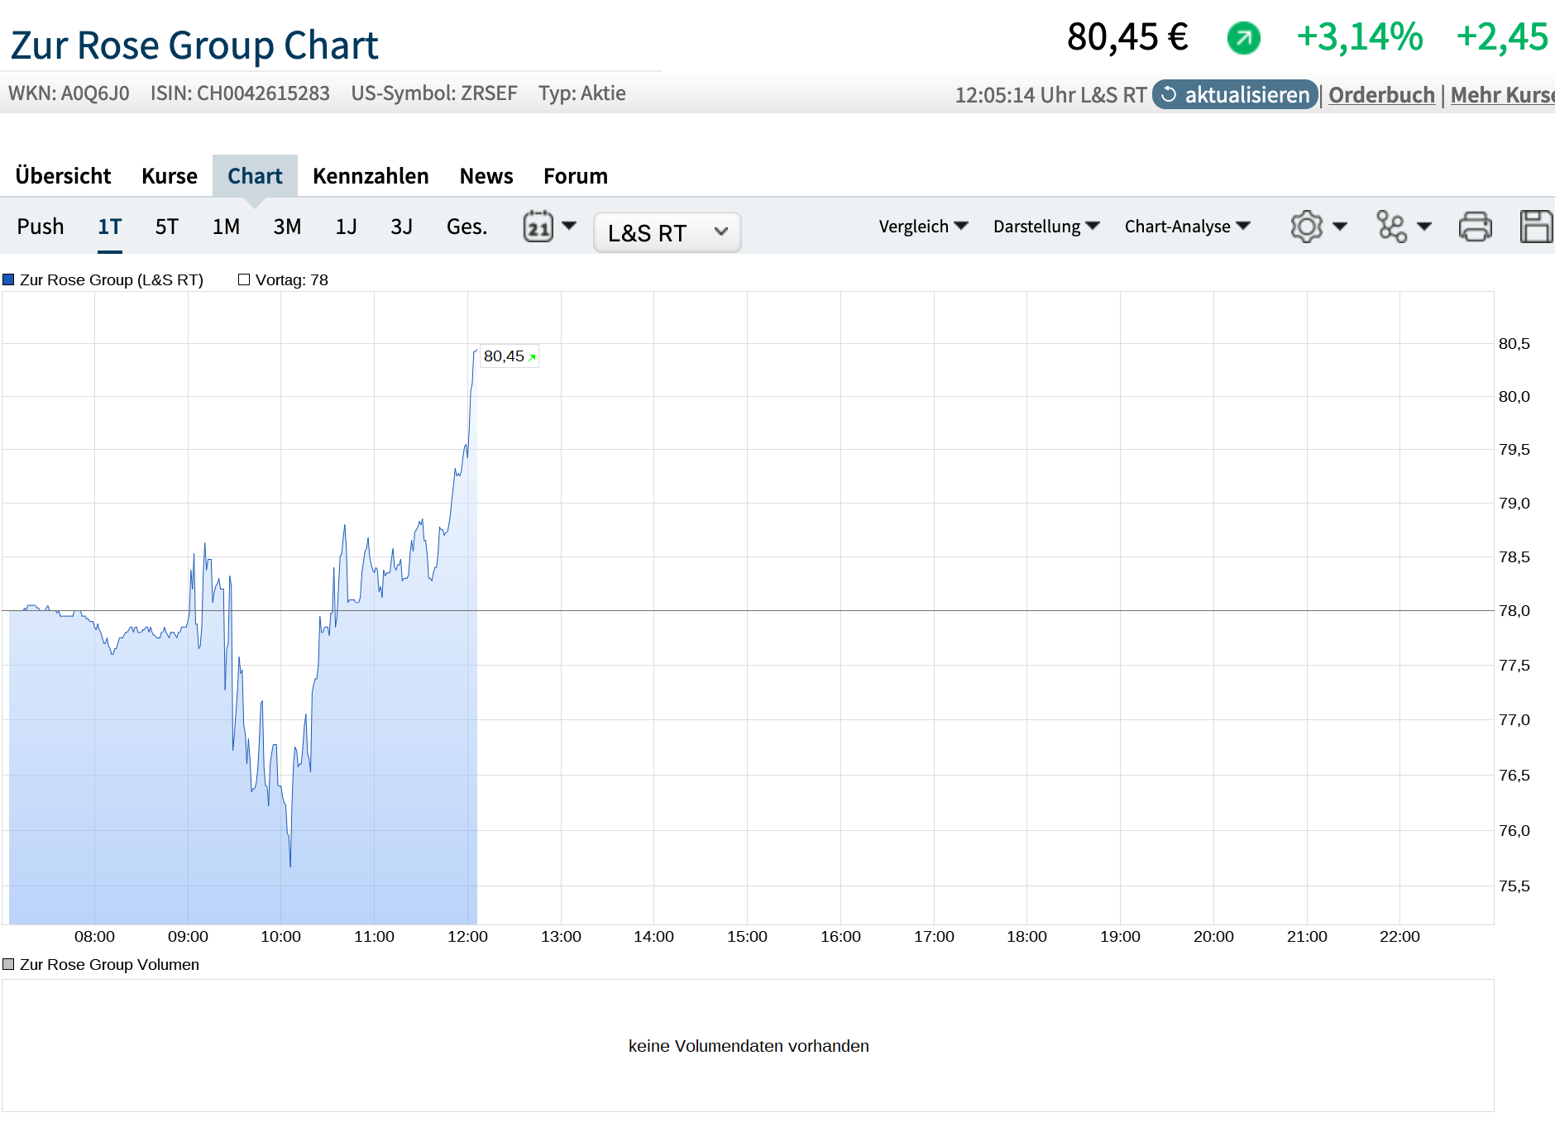Open the calendar date picker icon
Screen dimensions: 1555x1127
pyautogui.click(x=538, y=226)
